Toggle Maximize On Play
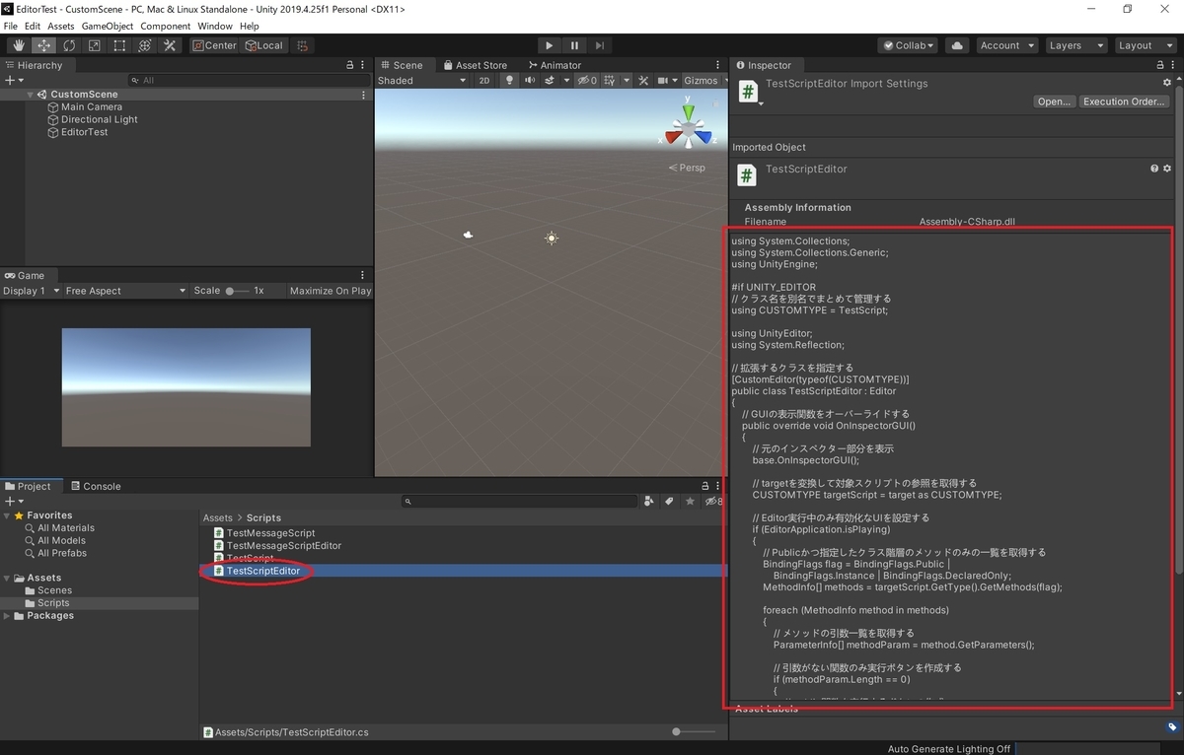 pyautogui.click(x=331, y=291)
